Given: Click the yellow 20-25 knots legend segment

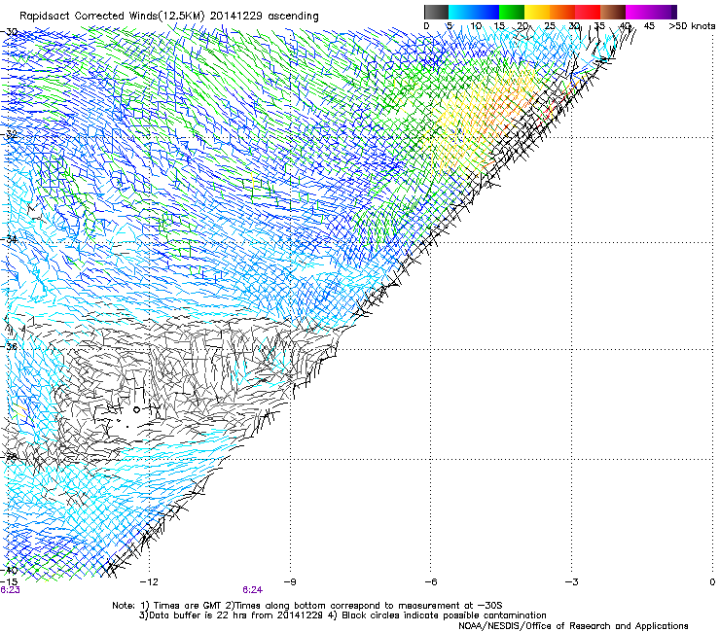Looking at the screenshot, I should tap(537, 12).
